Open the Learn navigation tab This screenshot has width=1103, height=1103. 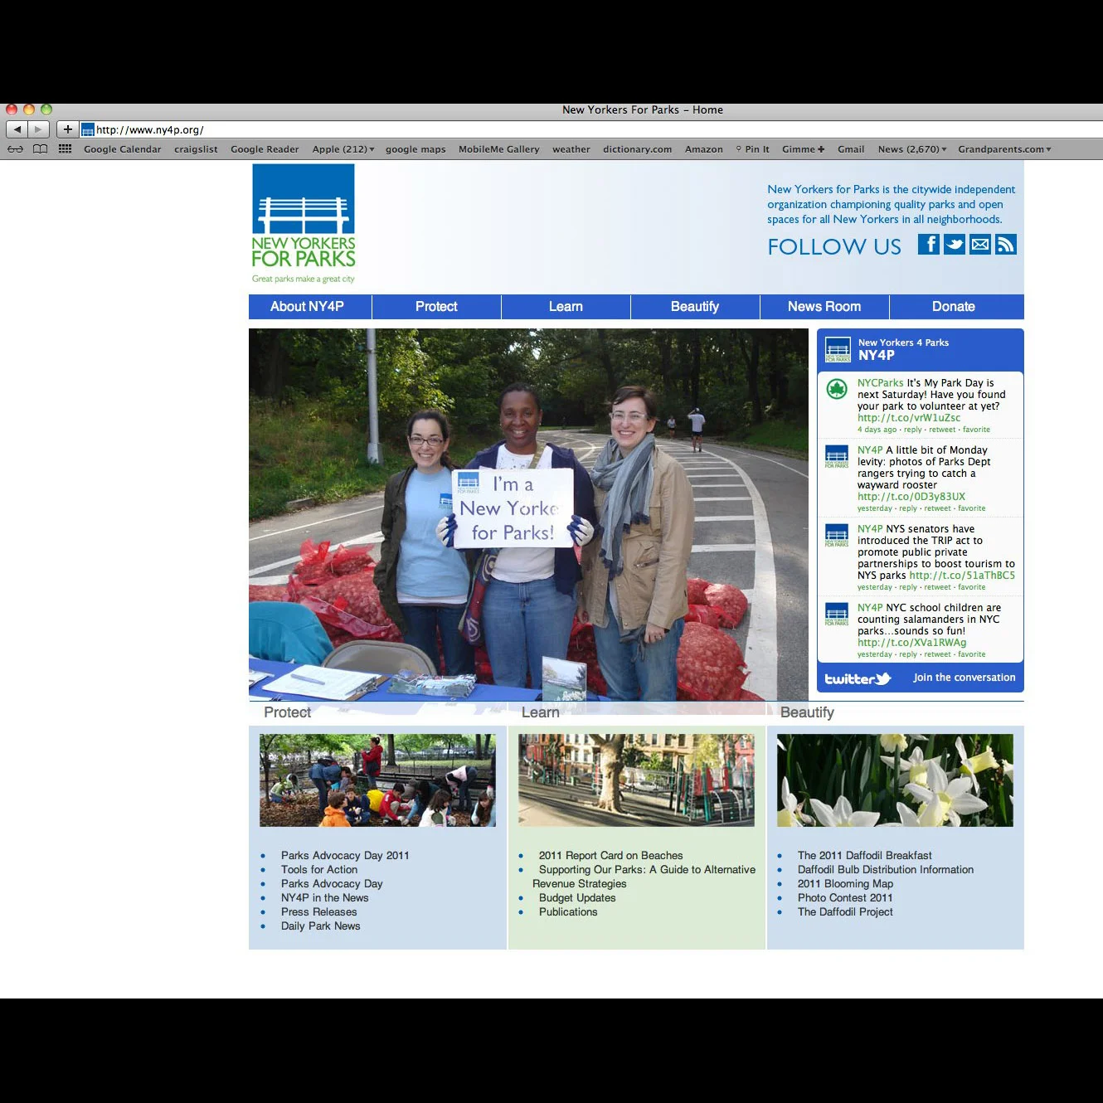click(566, 307)
